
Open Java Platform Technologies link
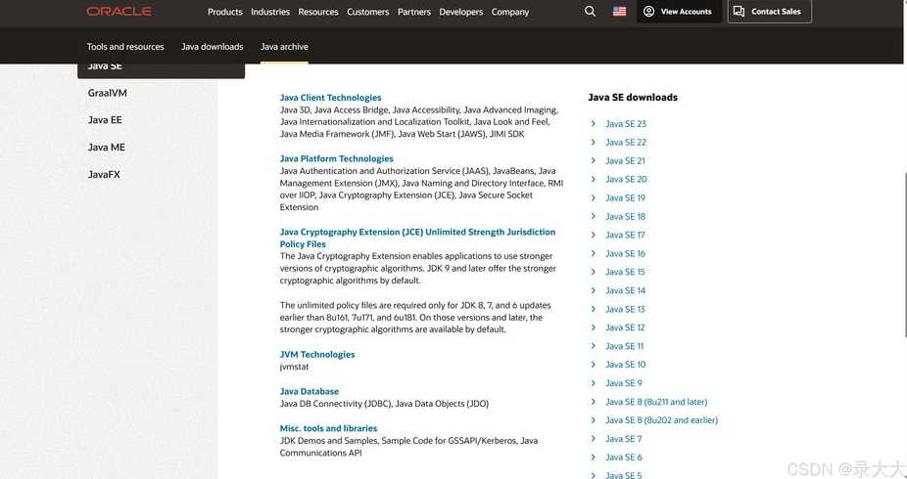point(337,158)
